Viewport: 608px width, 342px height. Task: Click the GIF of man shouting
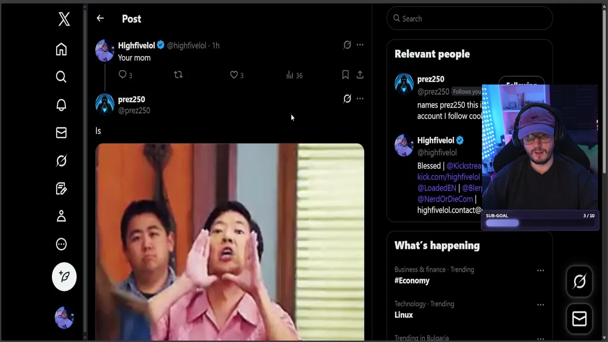tap(230, 242)
